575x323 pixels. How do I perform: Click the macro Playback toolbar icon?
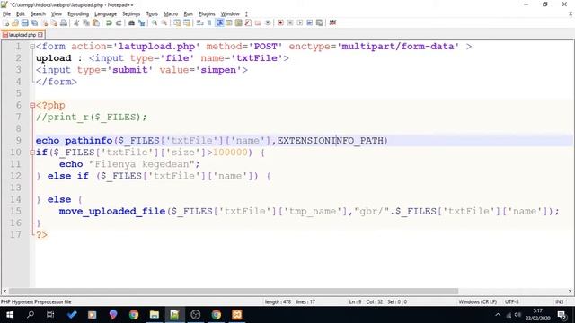pos(299,22)
